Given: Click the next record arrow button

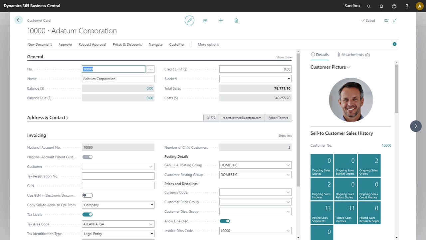Looking at the screenshot, I should 416,126.
